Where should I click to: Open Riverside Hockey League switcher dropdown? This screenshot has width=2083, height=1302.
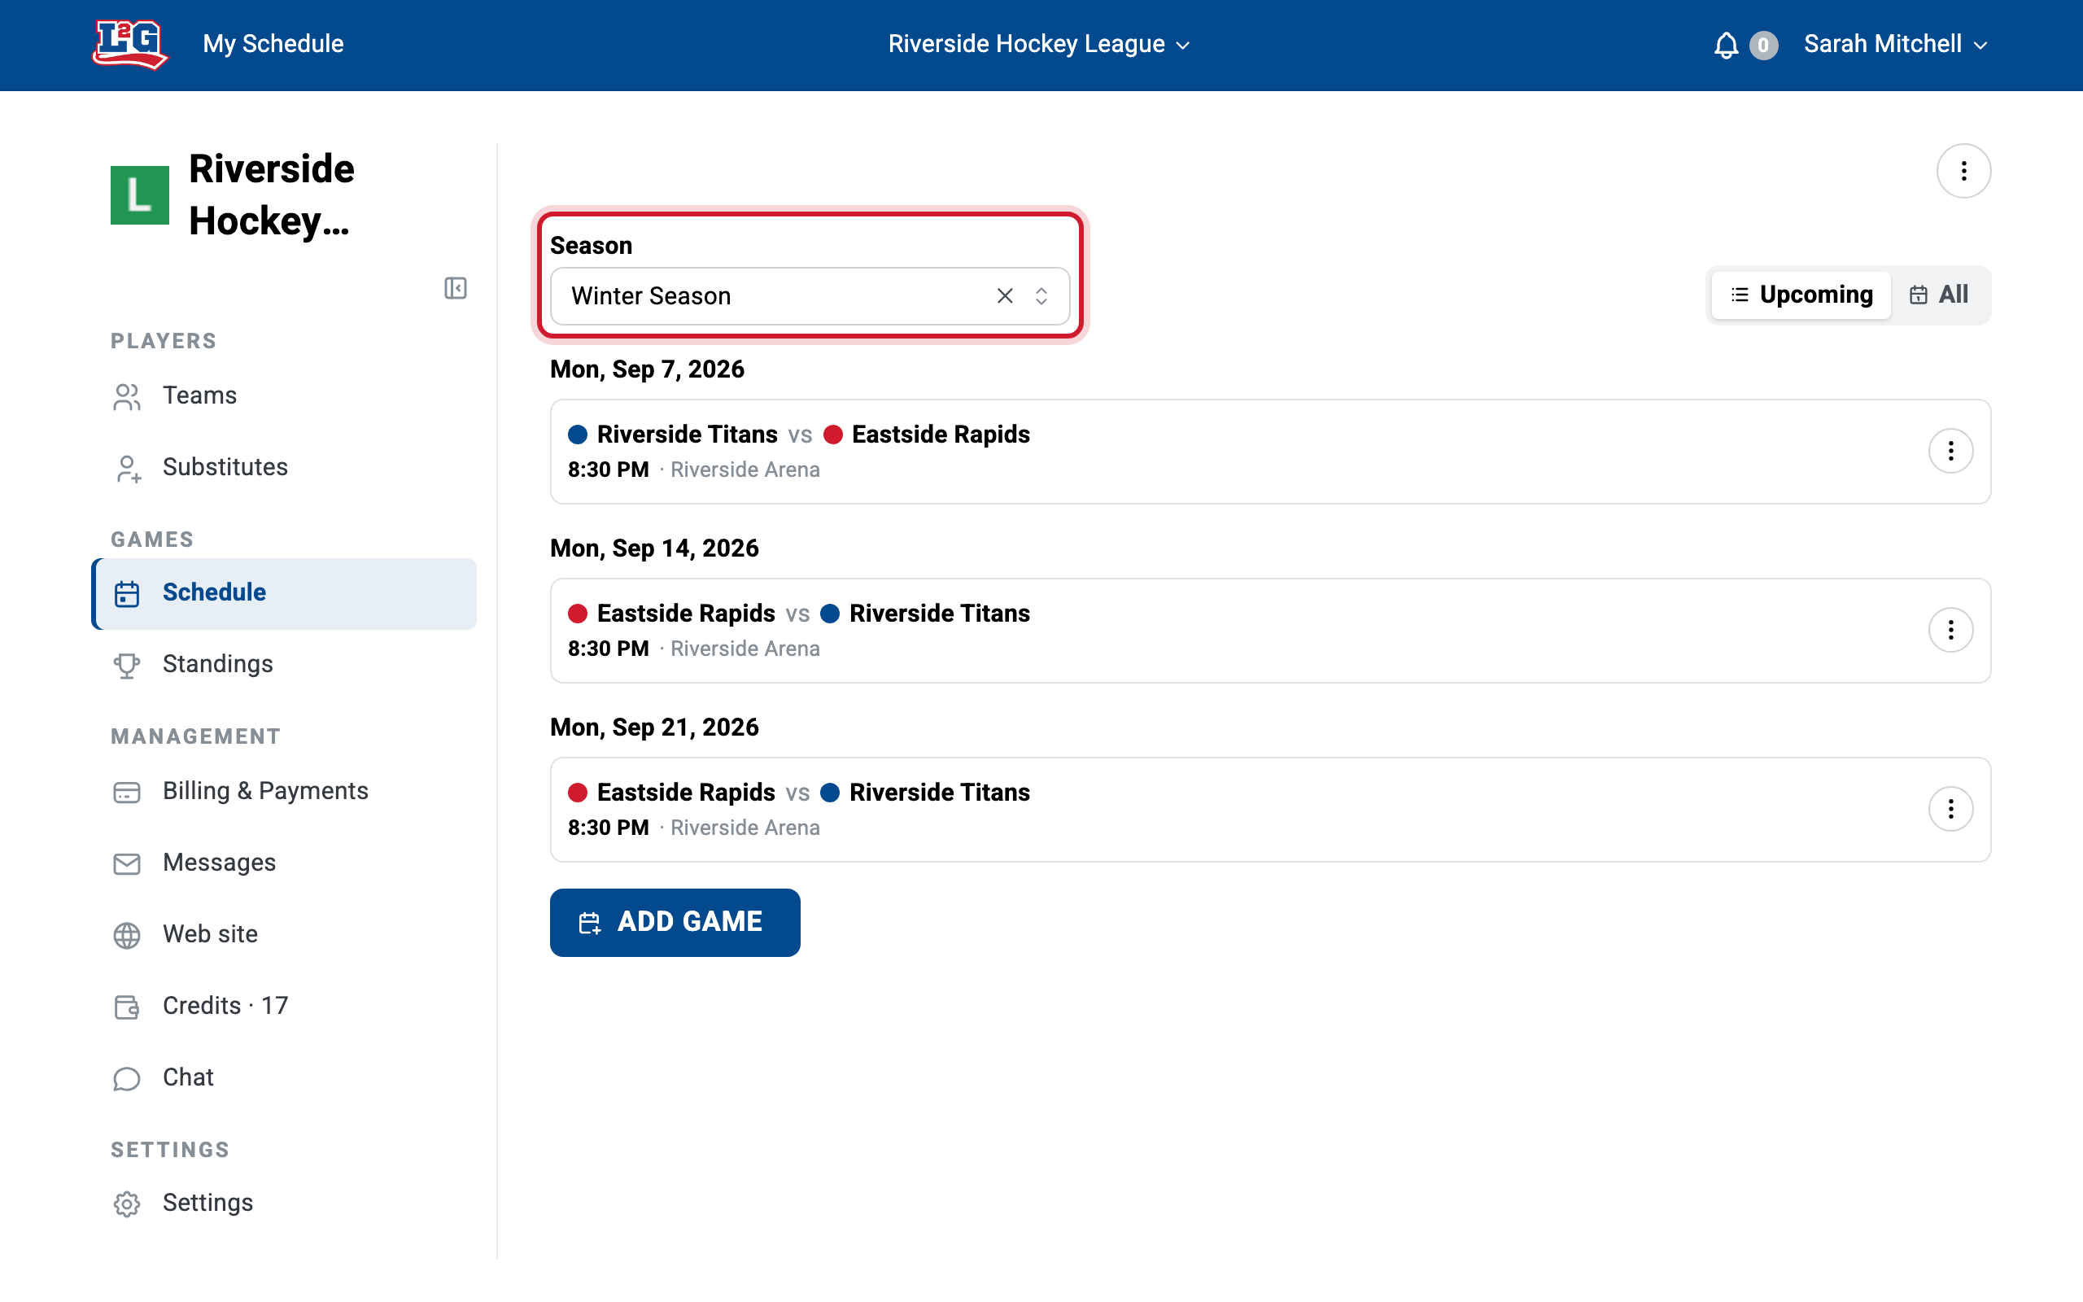click(x=1040, y=44)
